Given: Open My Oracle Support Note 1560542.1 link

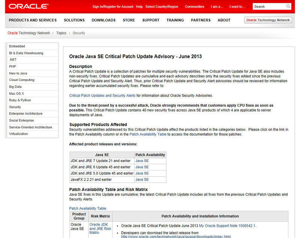Looking at the screenshot, I should 227,226.
